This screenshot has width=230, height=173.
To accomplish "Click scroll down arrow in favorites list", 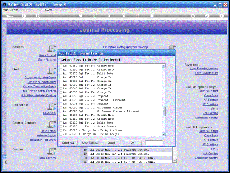I will click(x=164, y=134).
